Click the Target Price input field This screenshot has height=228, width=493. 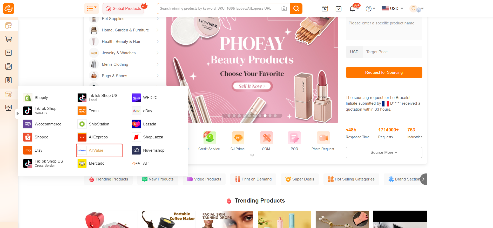[392, 52]
